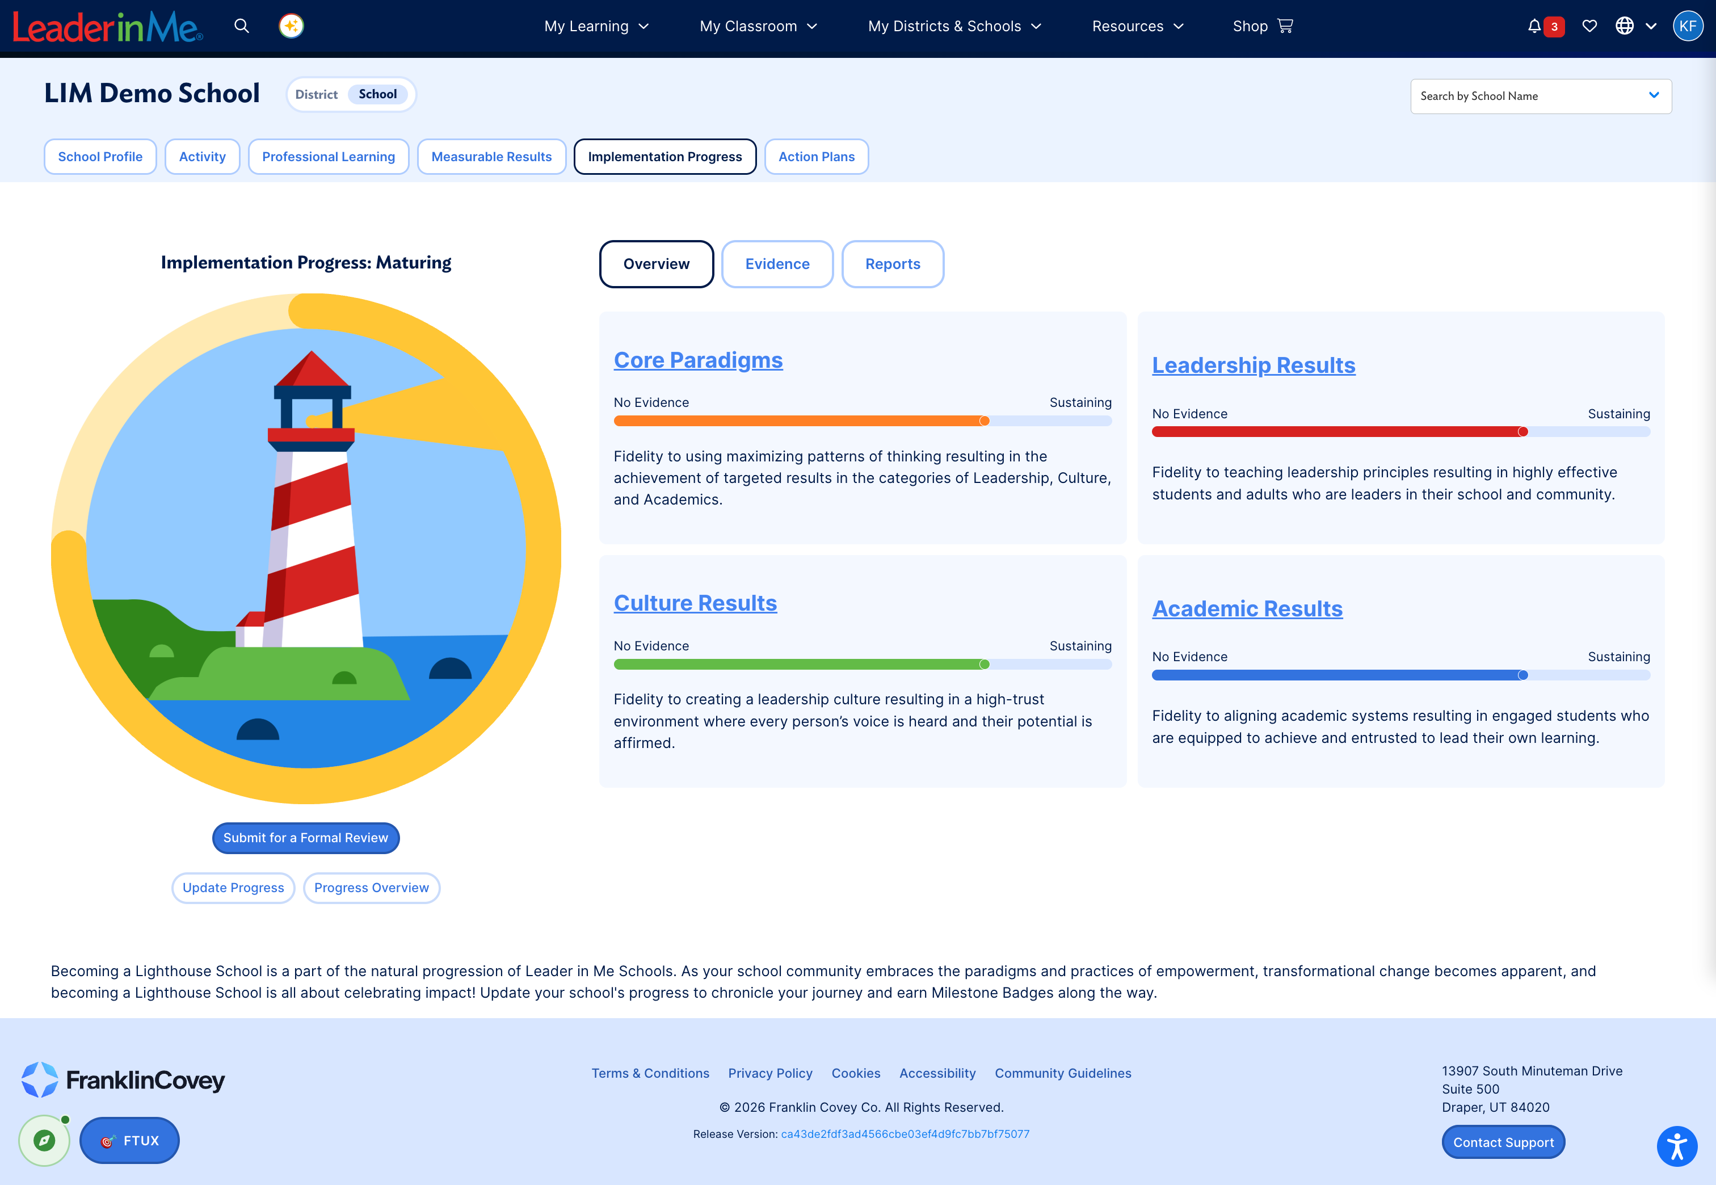Click the FranklinCovey footer logo

pos(123,1079)
